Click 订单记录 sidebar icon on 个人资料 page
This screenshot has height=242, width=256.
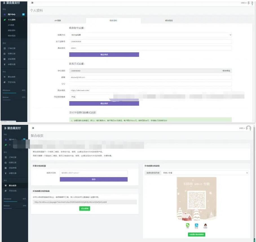[x=5, y=48]
